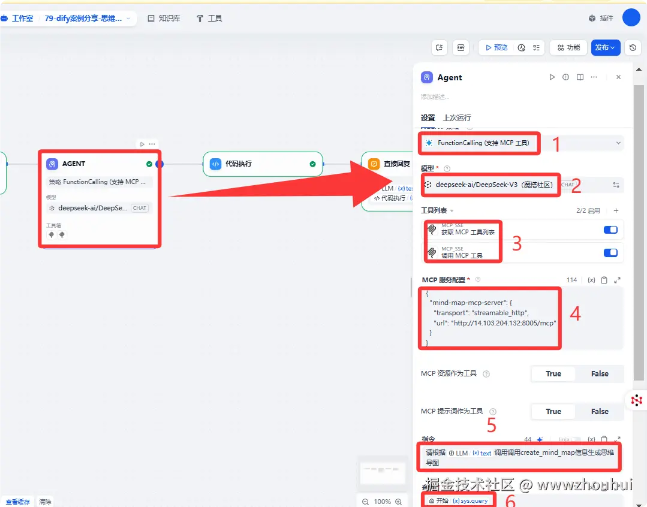This screenshot has height=507, width=647.
Task: Insert variable into 指令 with {x} icon
Action: pos(591,439)
